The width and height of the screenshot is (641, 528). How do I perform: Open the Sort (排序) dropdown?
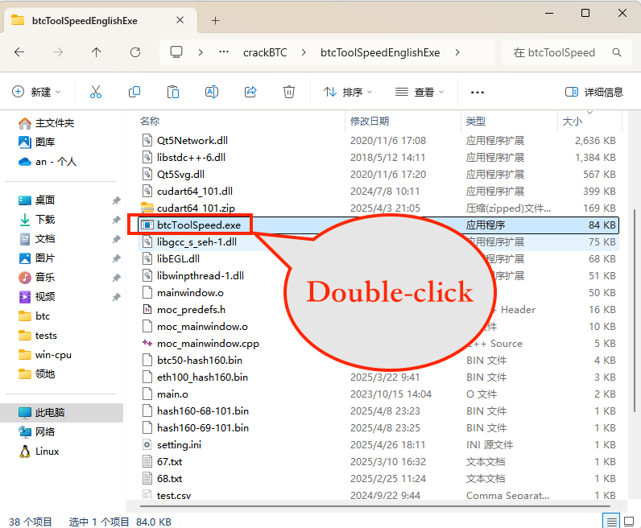348,92
